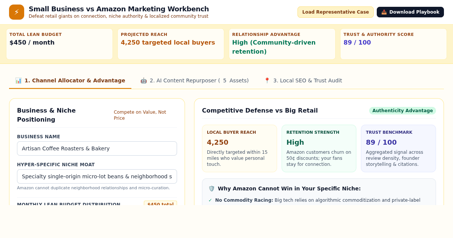Click the green checkmark before No Commodity Racing
Screen dimensions: 453x238
pos(210,200)
